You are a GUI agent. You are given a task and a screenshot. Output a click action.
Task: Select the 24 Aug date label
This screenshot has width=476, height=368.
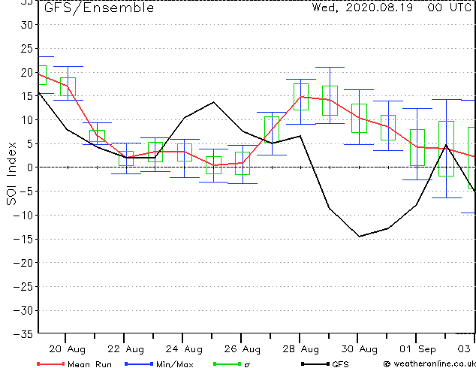click(184, 349)
